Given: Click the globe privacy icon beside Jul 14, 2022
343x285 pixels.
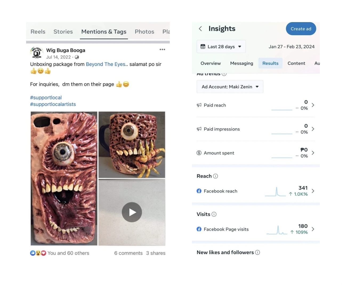Looking at the screenshot, I should [x=77, y=57].
